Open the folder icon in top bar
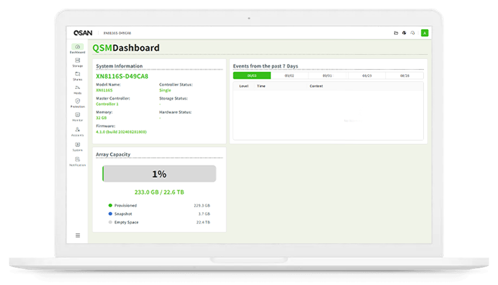 396,33
